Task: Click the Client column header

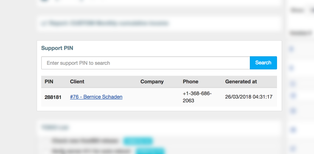Action: click(77, 82)
